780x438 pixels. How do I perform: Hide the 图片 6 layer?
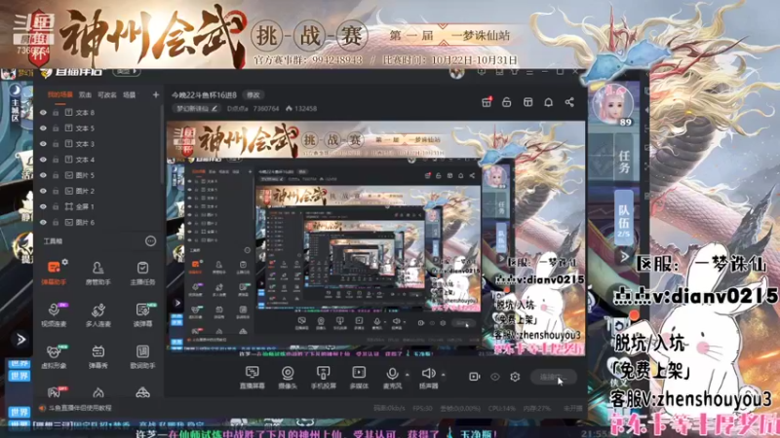tap(43, 223)
